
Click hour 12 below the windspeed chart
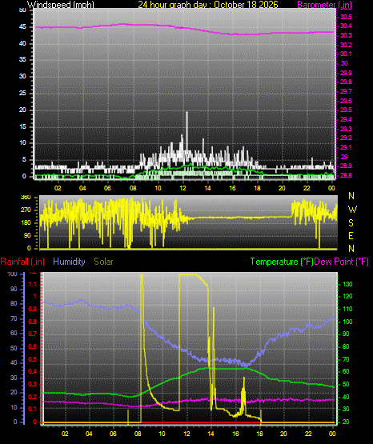pyautogui.click(x=183, y=188)
